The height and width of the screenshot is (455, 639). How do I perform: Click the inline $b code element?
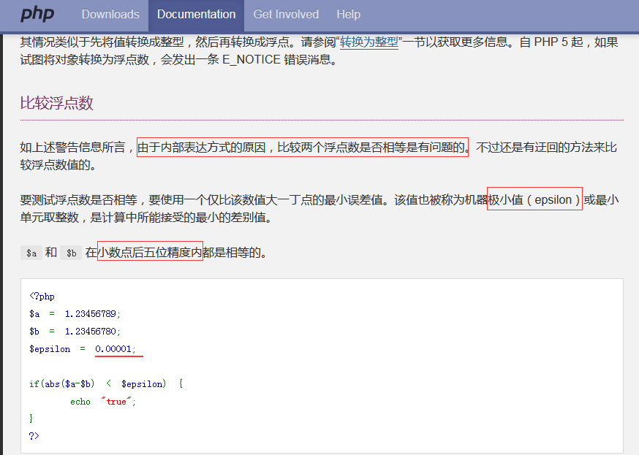[70, 253]
